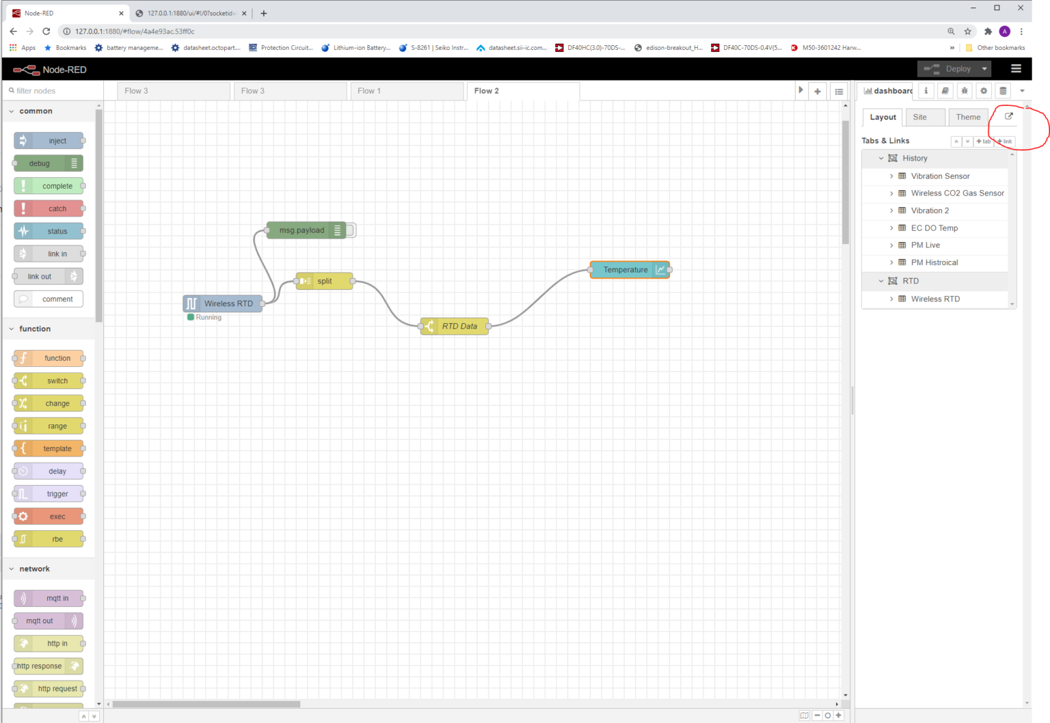
Task: Select the split node on canvas
Action: (325, 281)
